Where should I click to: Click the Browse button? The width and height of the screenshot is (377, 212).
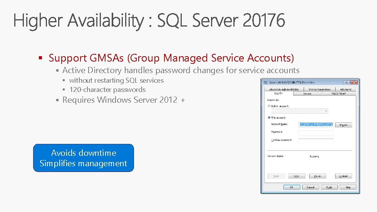343,125
